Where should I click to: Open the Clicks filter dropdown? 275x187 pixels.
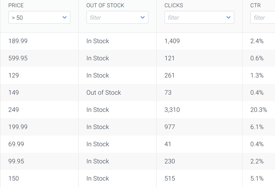coord(199,18)
